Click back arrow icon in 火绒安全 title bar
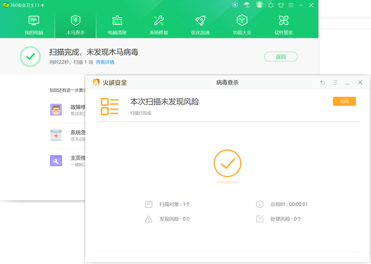 [323, 82]
